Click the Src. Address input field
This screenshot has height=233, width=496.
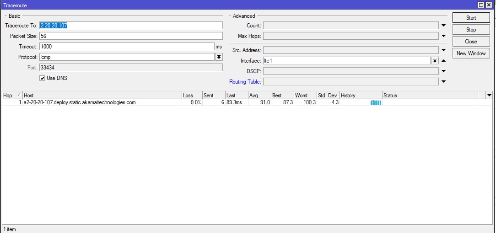coord(351,50)
